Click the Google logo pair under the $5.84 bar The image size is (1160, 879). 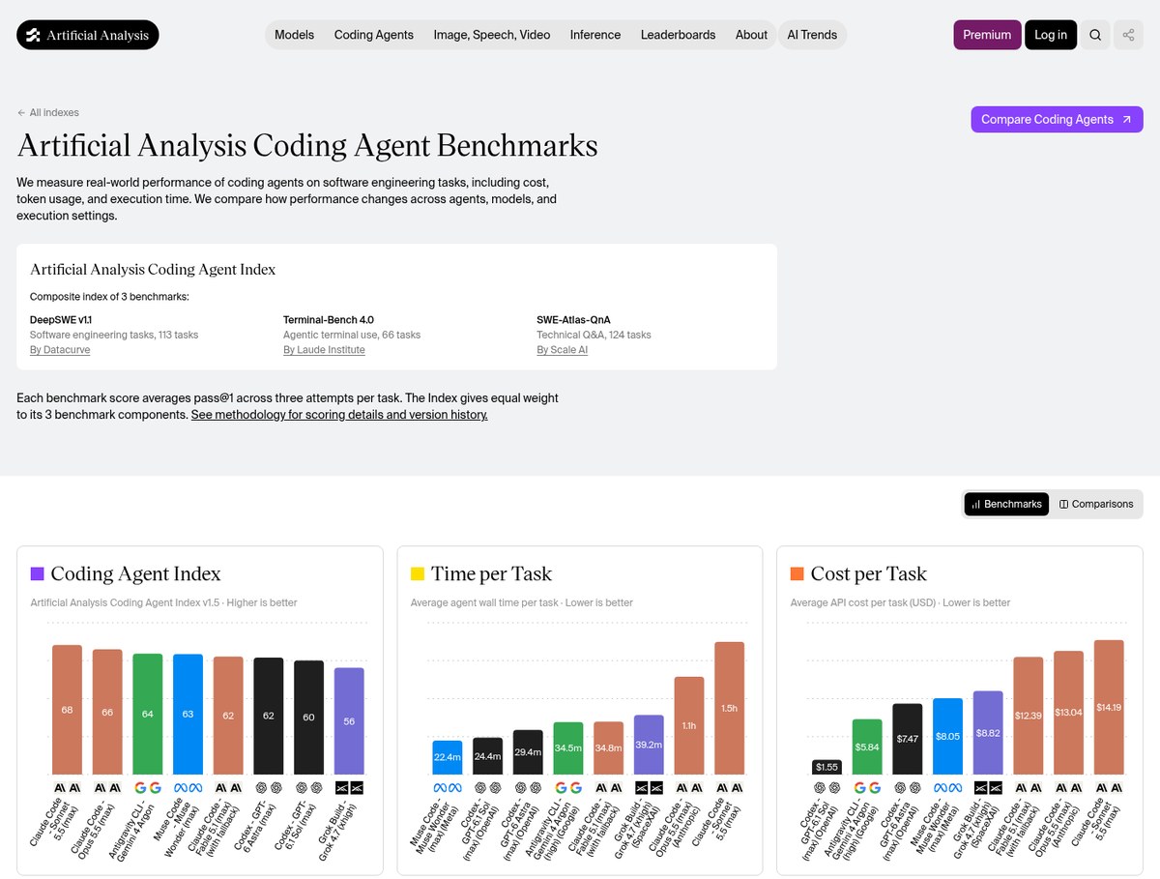[867, 788]
